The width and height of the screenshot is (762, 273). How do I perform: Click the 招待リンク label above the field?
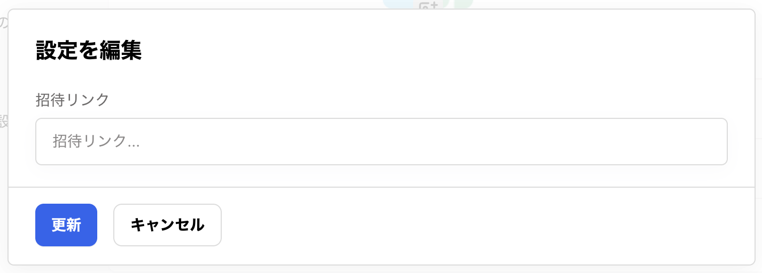[x=72, y=100]
